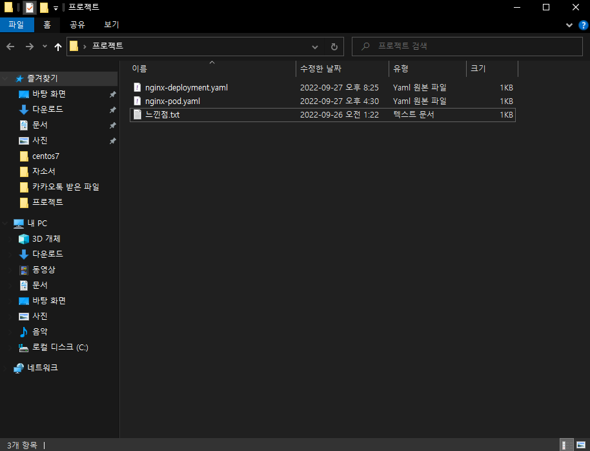The width and height of the screenshot is (590, 451).
Task: Switch to large icons view in status bar
Action: pyautogui.click(x=581, y=445)
